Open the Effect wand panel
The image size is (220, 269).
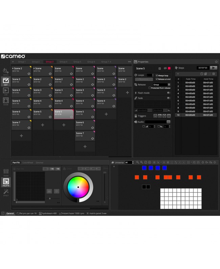6,192
